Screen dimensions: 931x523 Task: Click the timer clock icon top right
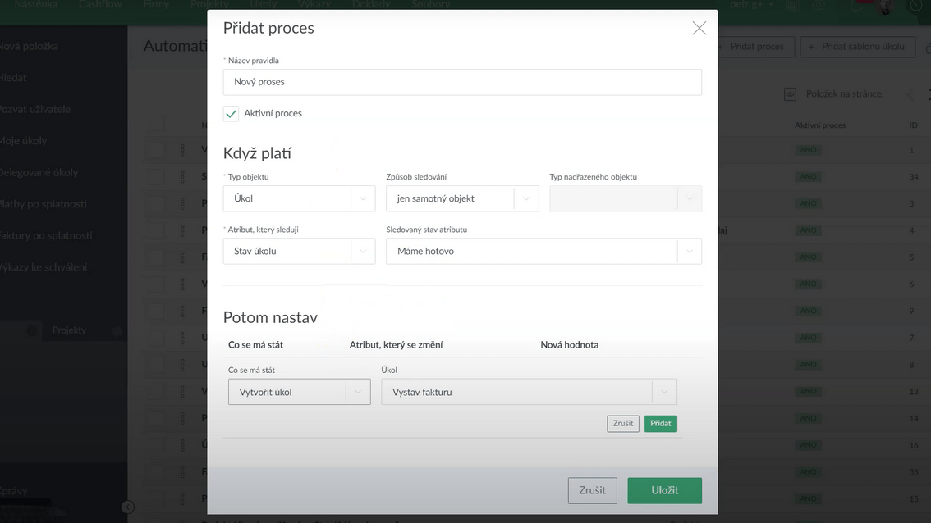click(915, 5)
